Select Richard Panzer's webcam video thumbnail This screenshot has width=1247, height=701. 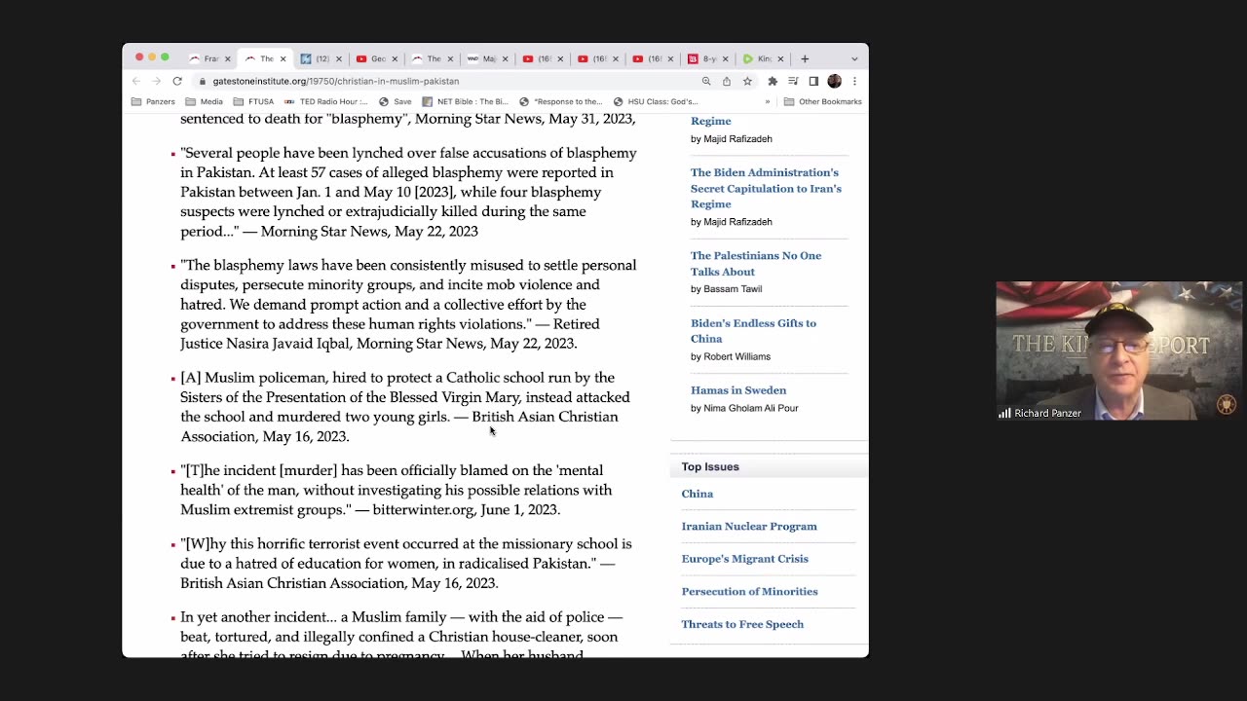coord(1118,350)
